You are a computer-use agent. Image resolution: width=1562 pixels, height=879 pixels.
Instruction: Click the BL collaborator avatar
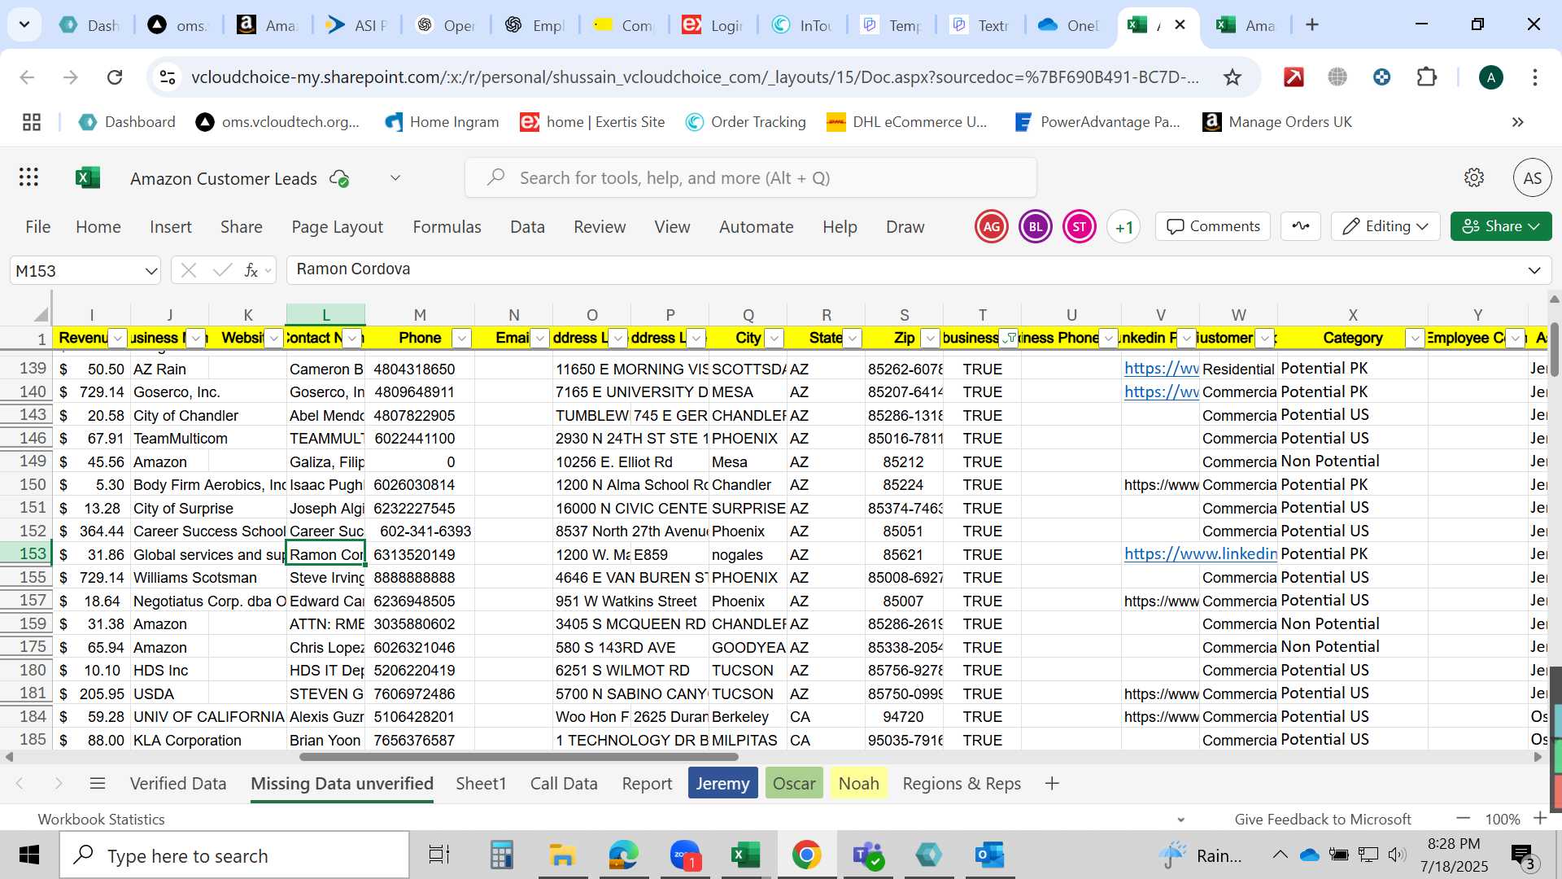click(x=1036, y=227)
